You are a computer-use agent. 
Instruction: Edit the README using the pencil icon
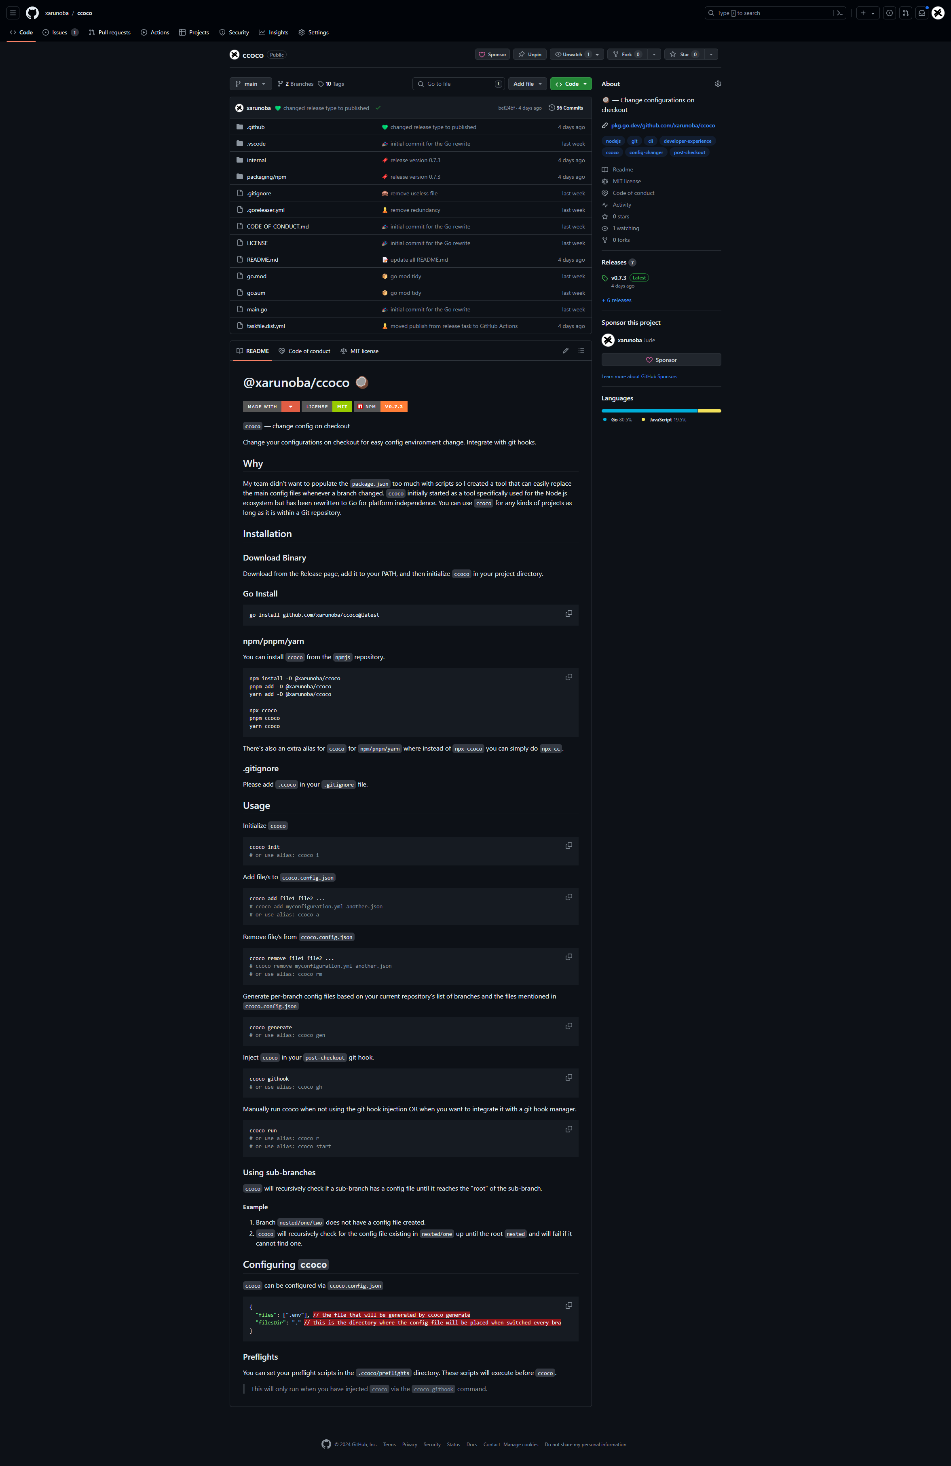coord(565,351)
